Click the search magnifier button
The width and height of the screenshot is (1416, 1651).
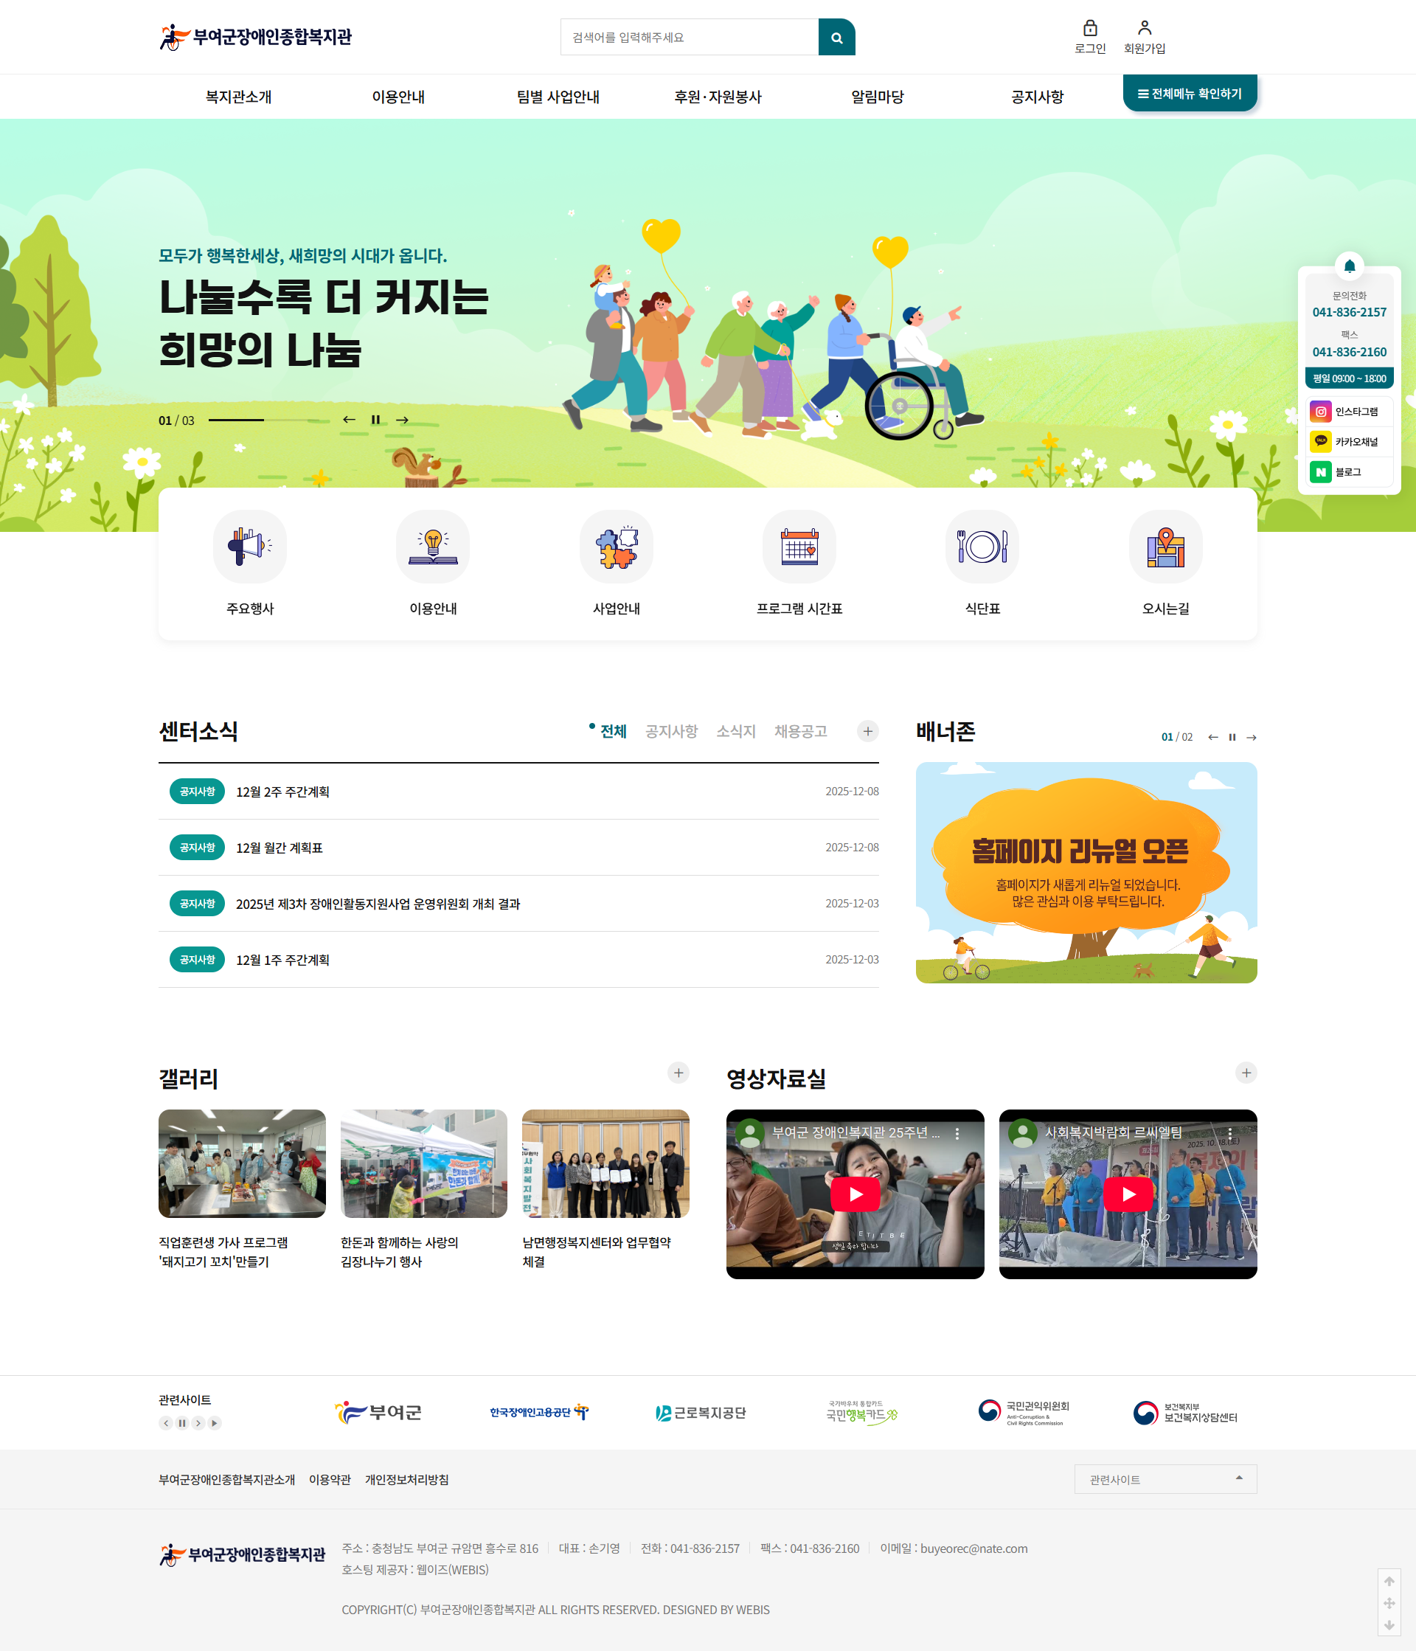836,38
